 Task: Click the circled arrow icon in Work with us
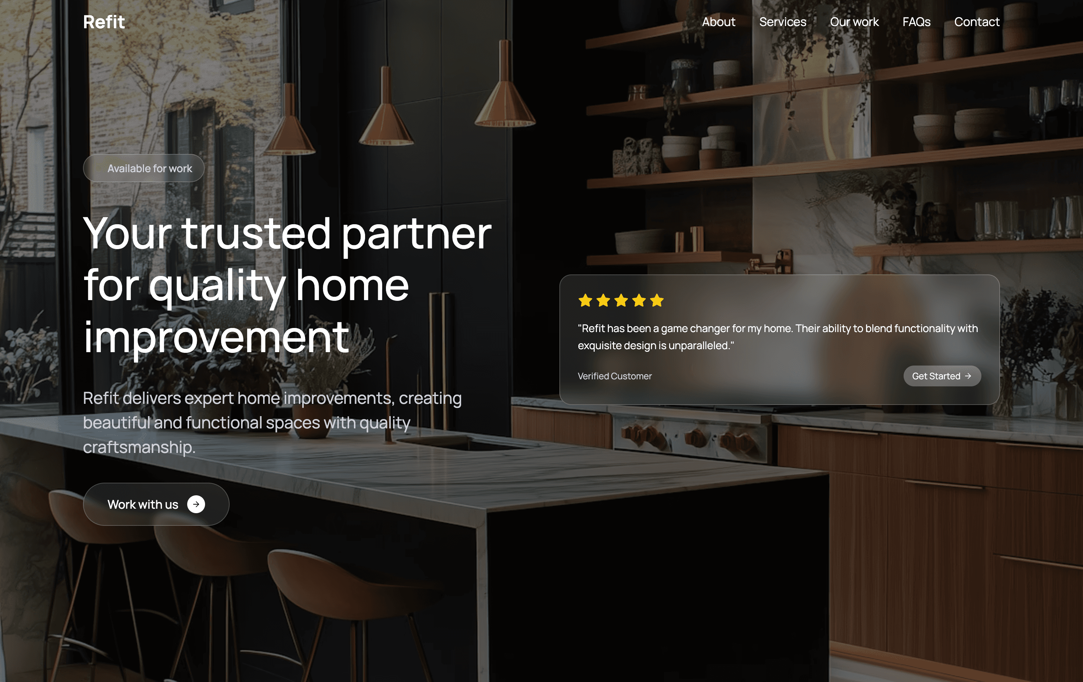coord(196,504)
